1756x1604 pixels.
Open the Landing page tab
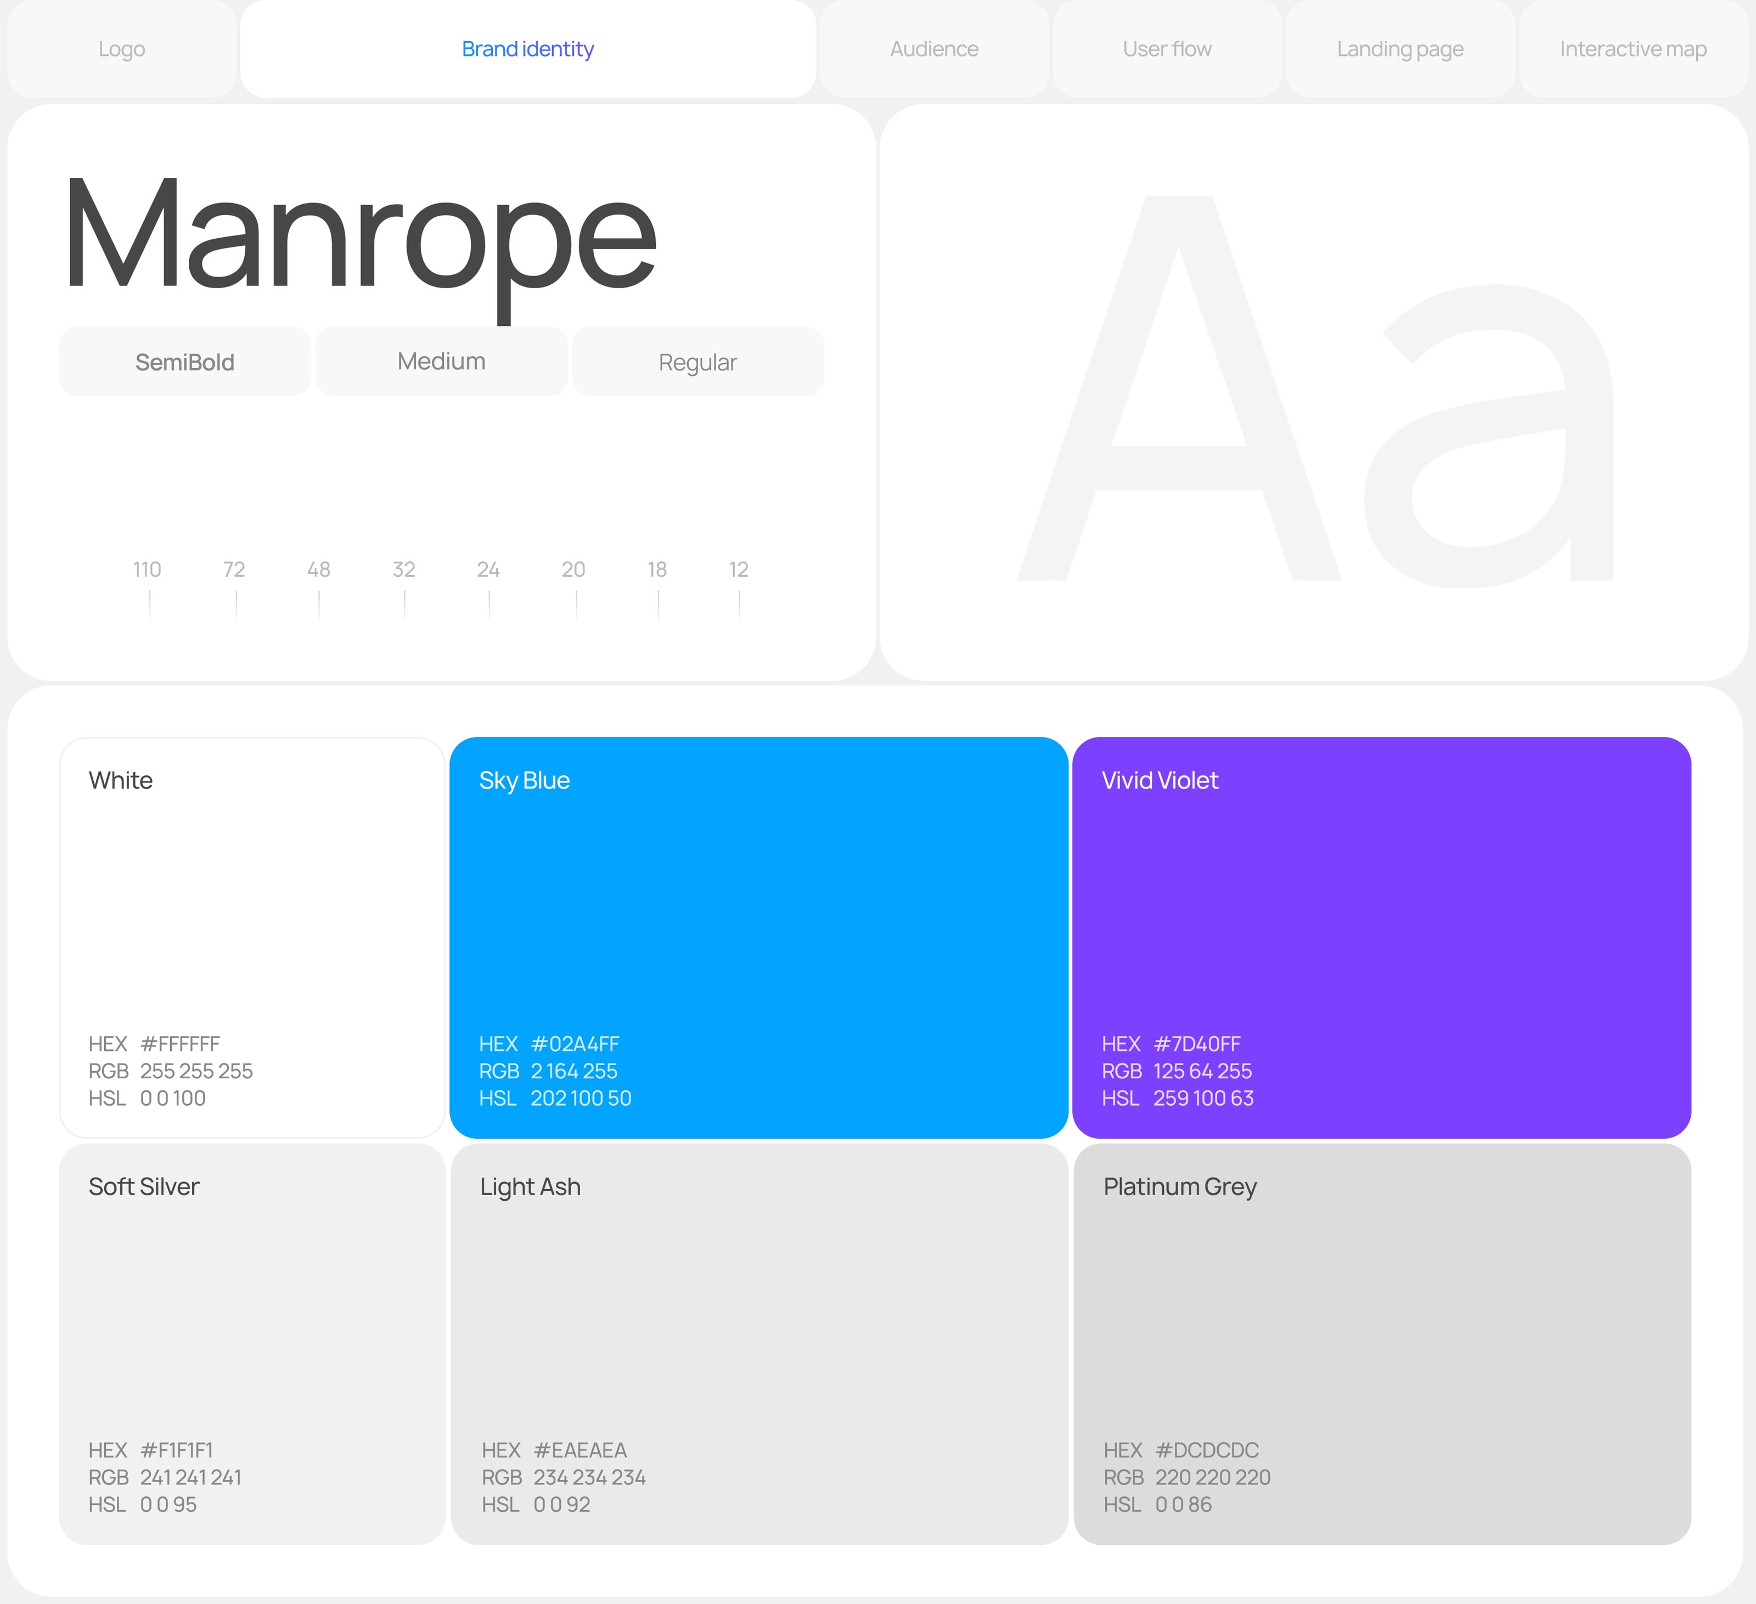pos(1400,49)
